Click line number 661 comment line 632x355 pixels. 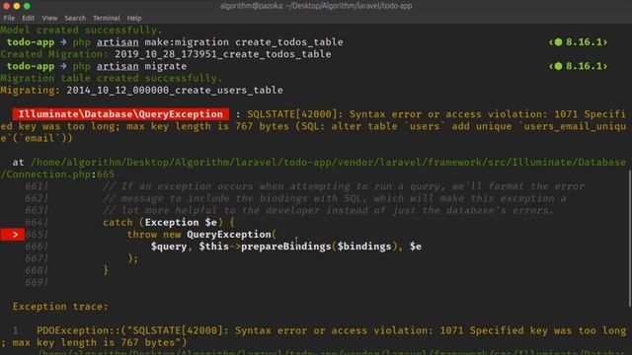[304, 186]
